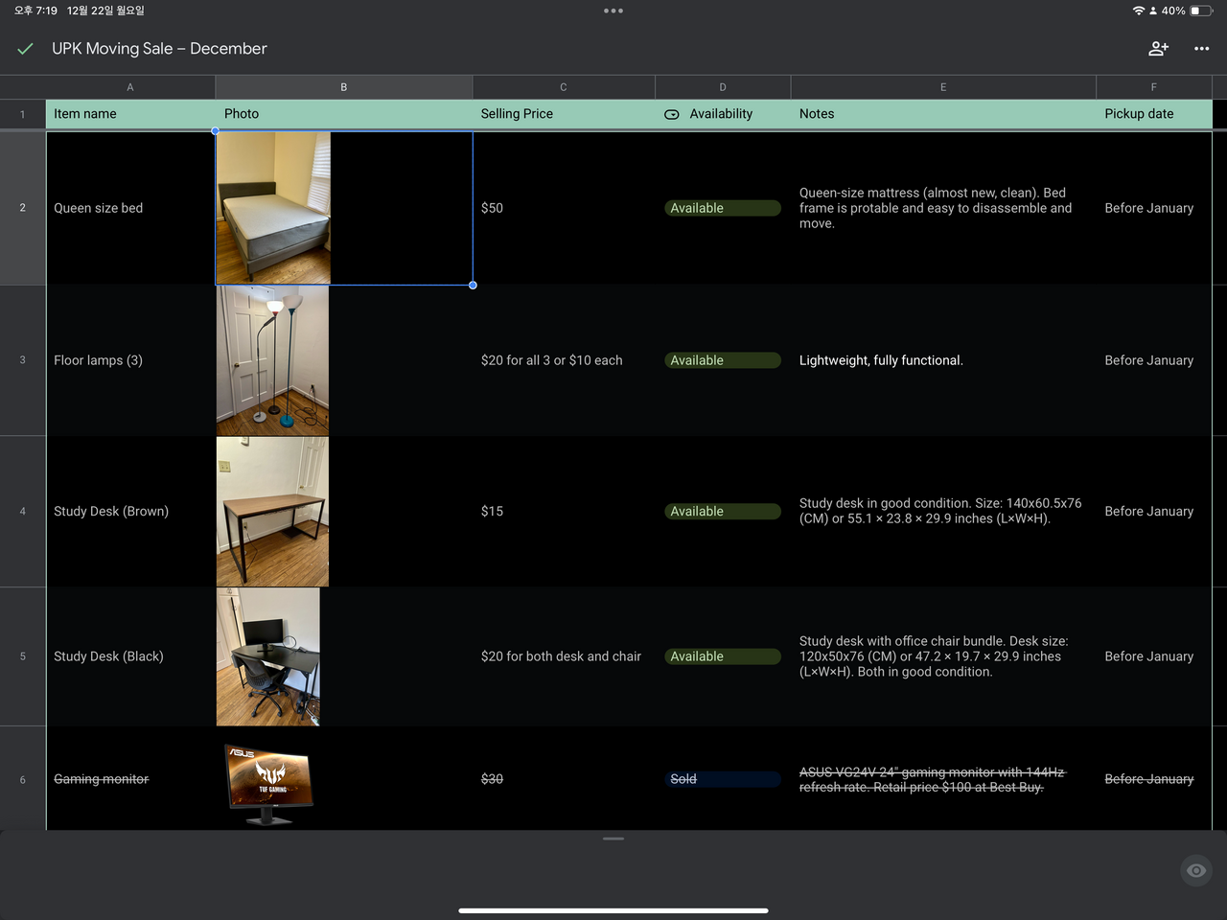Select the floor lamps photo

coord(272,360)
